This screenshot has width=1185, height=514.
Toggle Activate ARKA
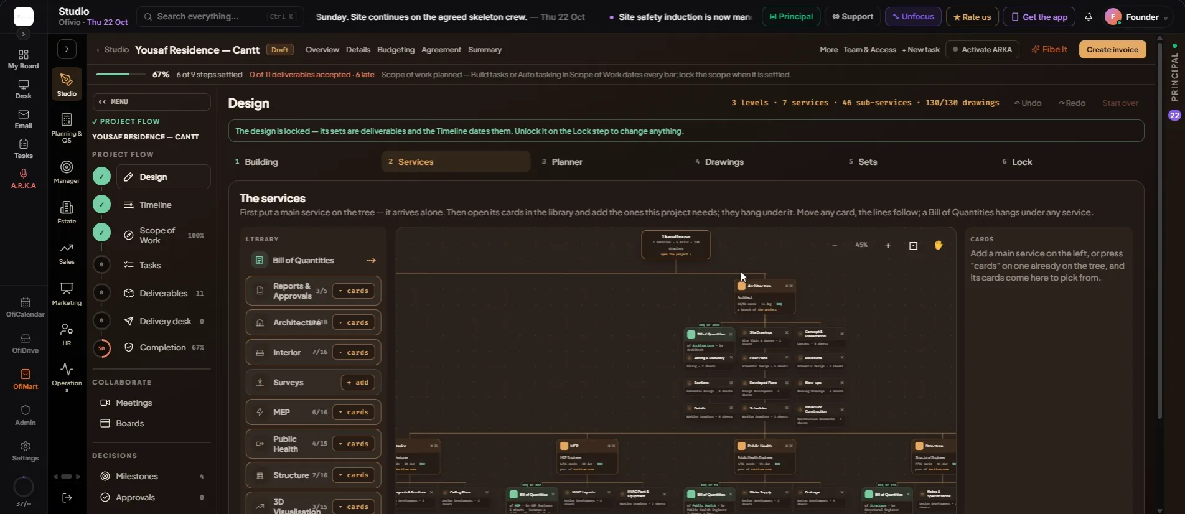click(x=982, y=50)
